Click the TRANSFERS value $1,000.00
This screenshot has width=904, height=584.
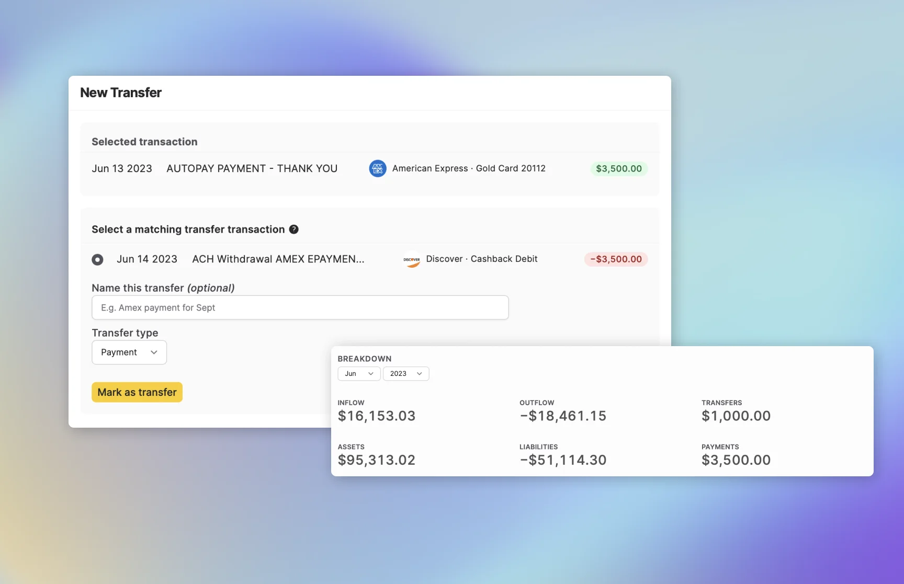click(736, 416)
